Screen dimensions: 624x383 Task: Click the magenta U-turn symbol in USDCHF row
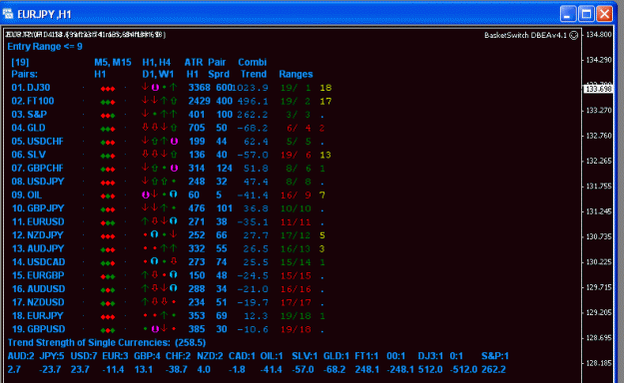pyautogui.click(x=174, y=141)
